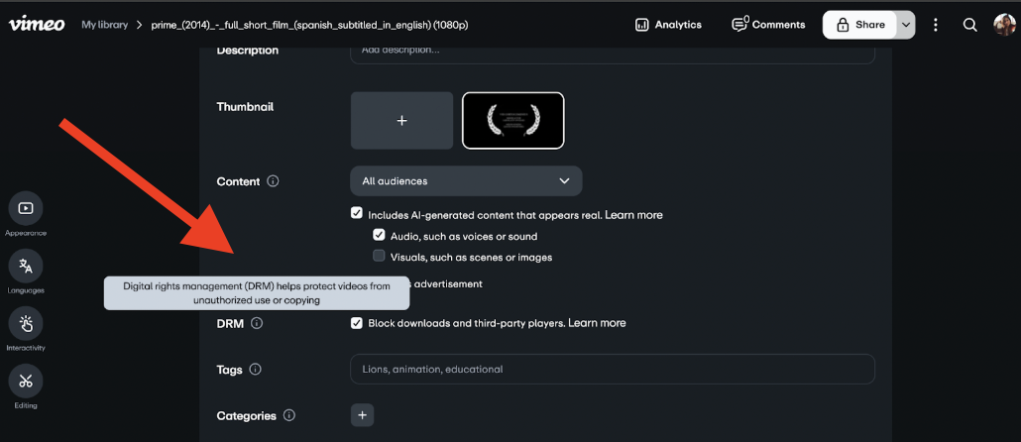Click the Vimeo logo
Screen dimensions: 1021x442
(37, 24)
